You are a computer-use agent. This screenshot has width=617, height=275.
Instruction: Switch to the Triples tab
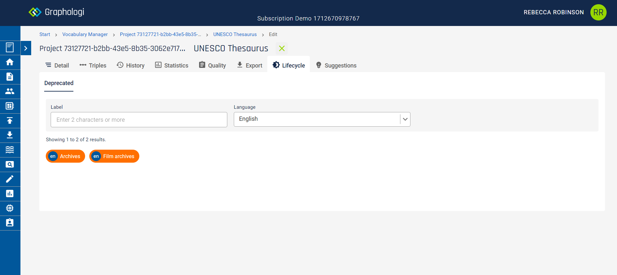(x=93, y=65)
